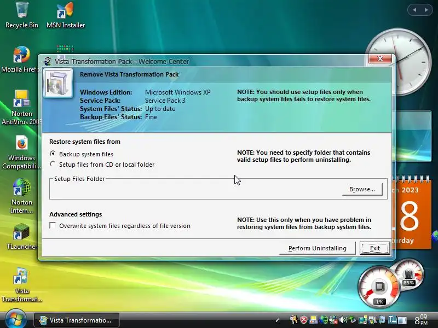
Task: Click the 'Microsoft Windows XP' edition value
Action: pyautogui.click(x=177, y=92)
